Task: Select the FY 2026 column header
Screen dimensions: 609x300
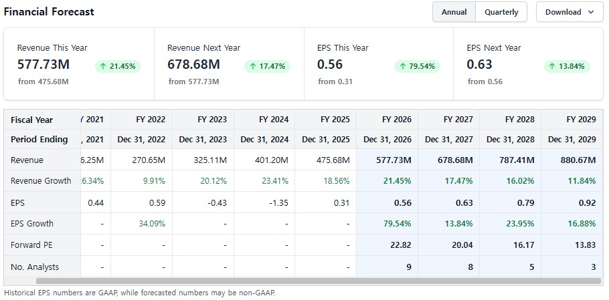Action: pos(397,120)
